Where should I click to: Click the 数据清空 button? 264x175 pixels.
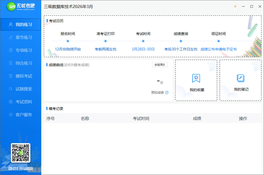(x=160, y=65)
